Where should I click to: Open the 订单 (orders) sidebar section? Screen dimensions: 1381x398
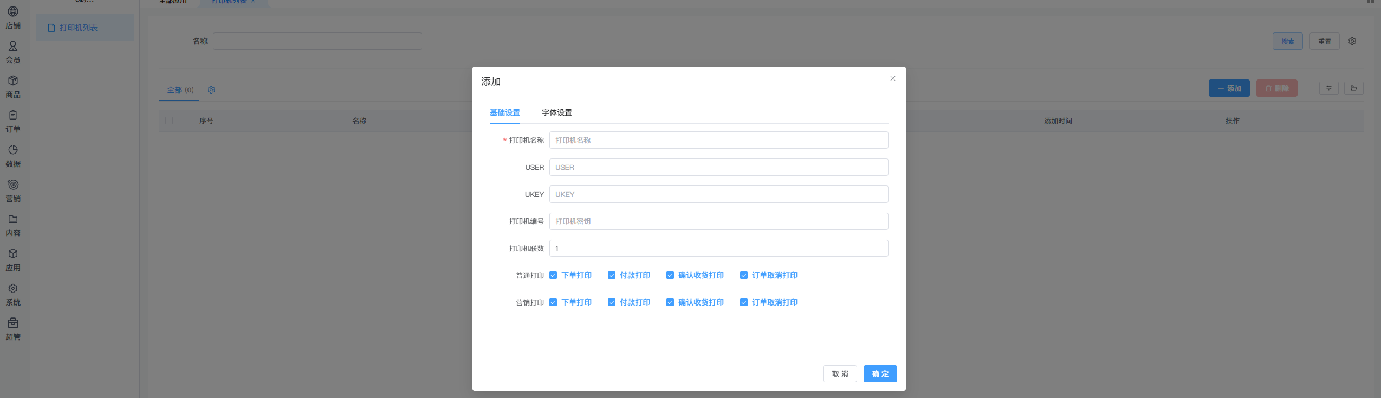coord(13,122)
